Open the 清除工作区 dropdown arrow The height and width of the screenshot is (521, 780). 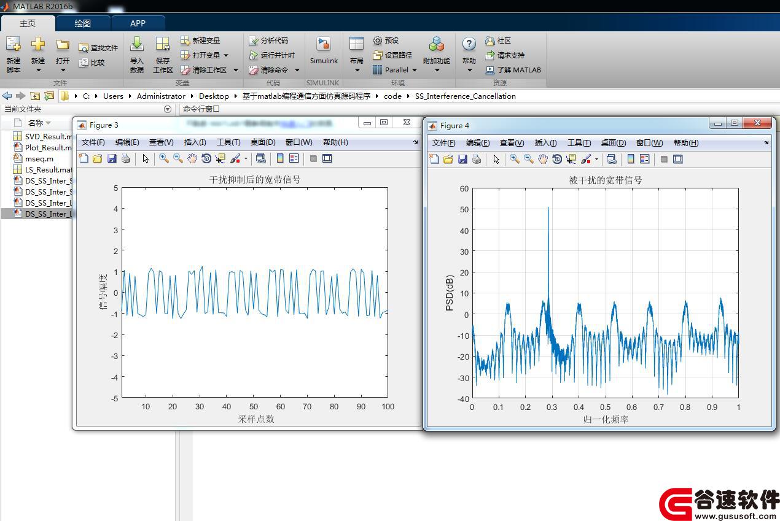click(235, 70)
